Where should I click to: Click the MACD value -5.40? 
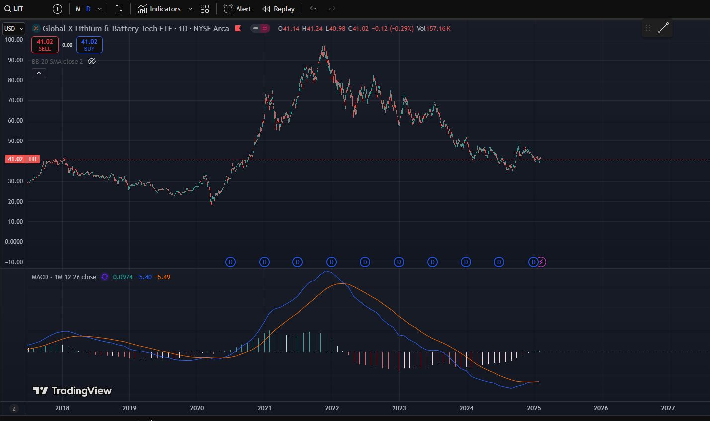coord(144,277)
